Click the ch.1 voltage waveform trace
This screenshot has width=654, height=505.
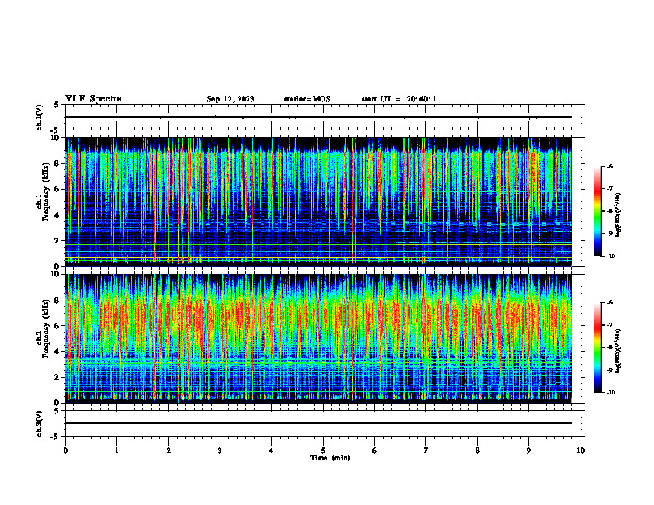[x=319, y=117]
